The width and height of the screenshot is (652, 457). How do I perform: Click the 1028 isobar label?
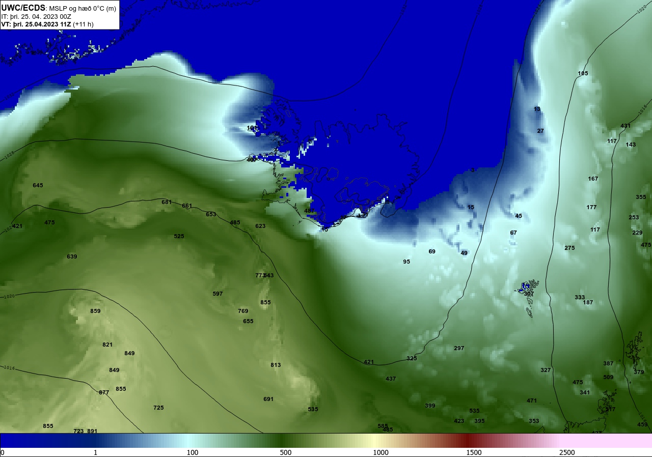point(9,156)
